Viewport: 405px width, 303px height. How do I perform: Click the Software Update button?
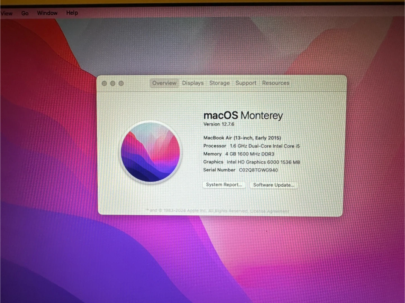coord(273,185)
